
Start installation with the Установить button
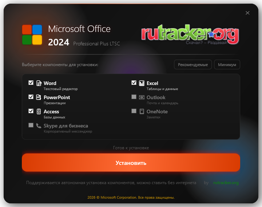point(131,163)
